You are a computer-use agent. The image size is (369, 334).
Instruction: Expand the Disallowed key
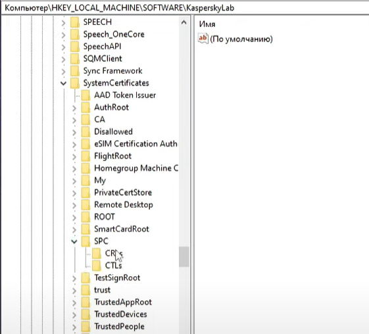tap(74, 132)
